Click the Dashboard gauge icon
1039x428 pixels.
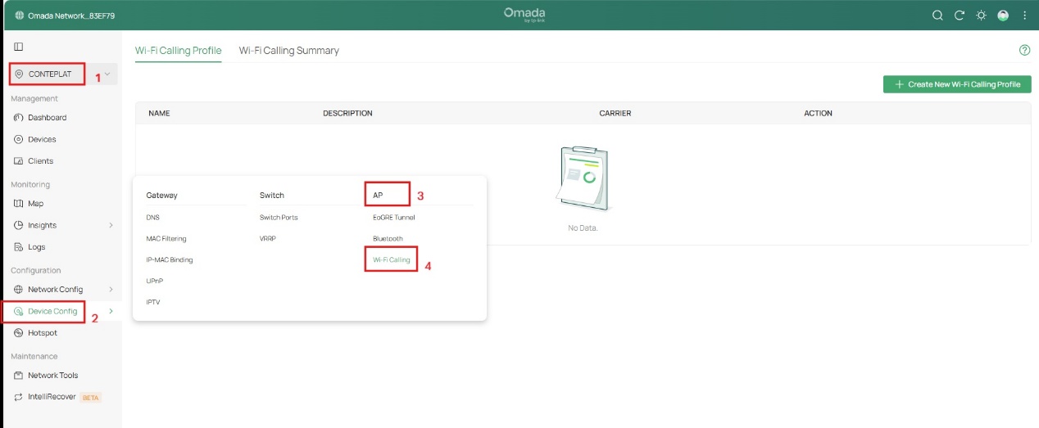click(19, 118)
